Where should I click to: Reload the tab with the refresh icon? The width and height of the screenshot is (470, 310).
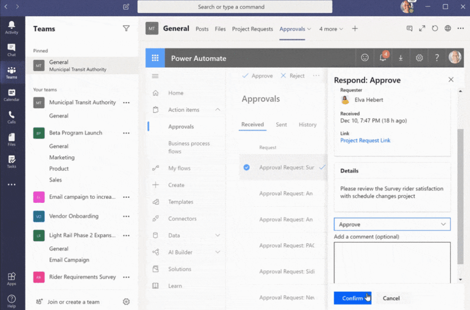[x=434, y=28]
